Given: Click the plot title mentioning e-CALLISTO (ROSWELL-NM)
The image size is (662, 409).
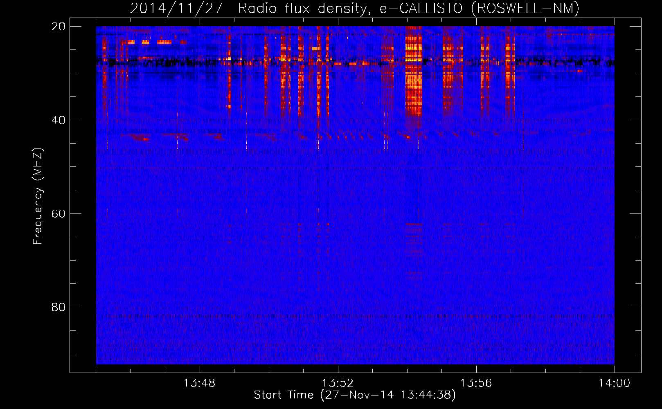Looking at the screenshot, I should [x=355, y=8].
